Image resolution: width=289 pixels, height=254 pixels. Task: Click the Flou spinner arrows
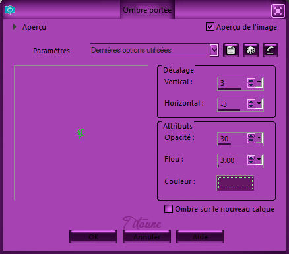[x=251, y=160]
